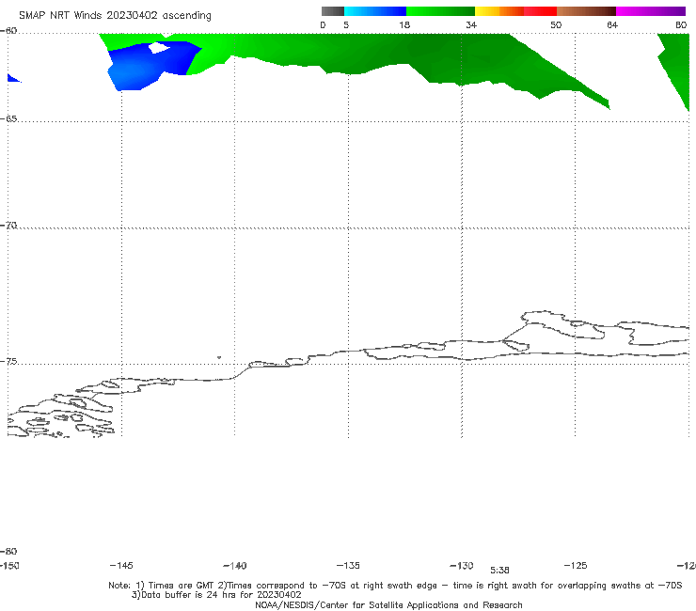Viewport: 696px width, 611px height.
Task: Click the color bar label '5'
Action: tap(346, 25)
